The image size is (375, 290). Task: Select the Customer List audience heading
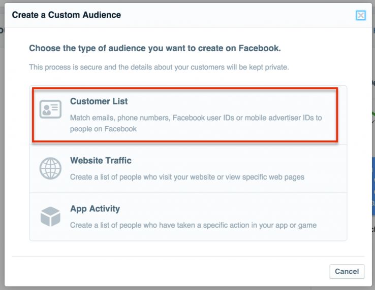(x=99, y=101)
